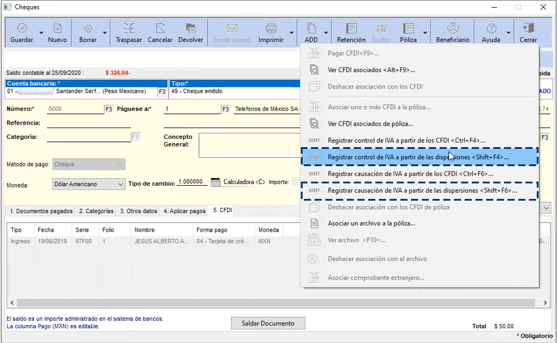Image resolution: width=557 pixels, height=343 pixels.
Task: Click the Nuevo document icon
Action: (x=57, y=29)
